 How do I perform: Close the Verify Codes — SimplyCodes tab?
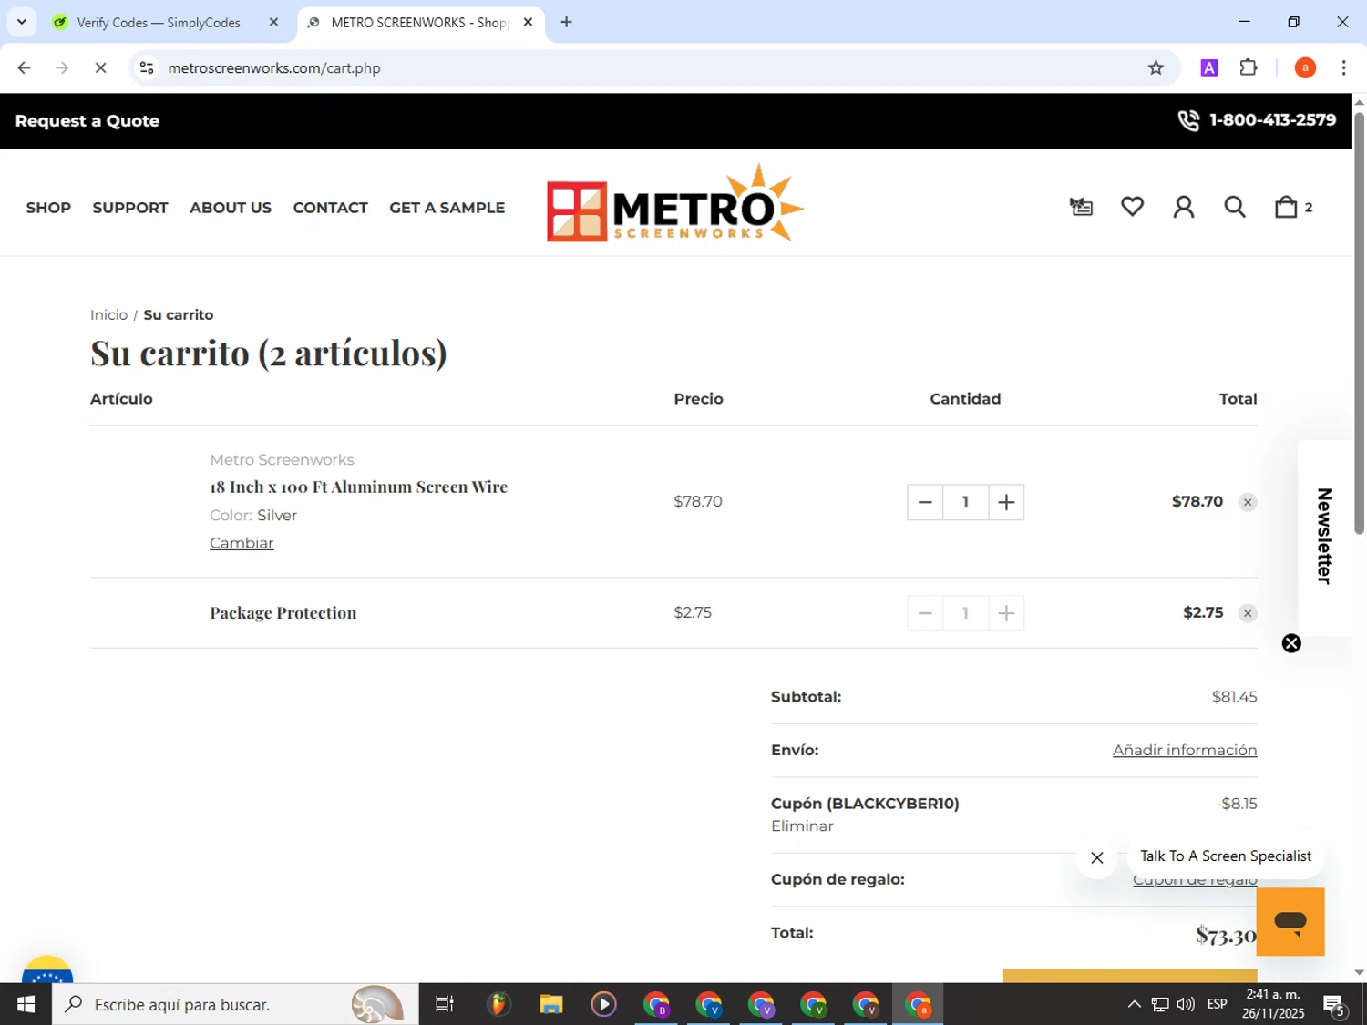click(273, 22)
